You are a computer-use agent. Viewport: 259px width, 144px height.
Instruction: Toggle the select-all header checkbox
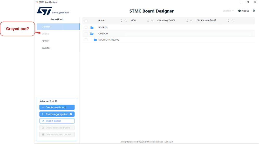click(x=86, y=21)
